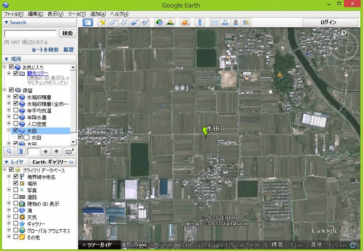Click the move joystick navigation control
363x251 pixels.
point(344,73)
